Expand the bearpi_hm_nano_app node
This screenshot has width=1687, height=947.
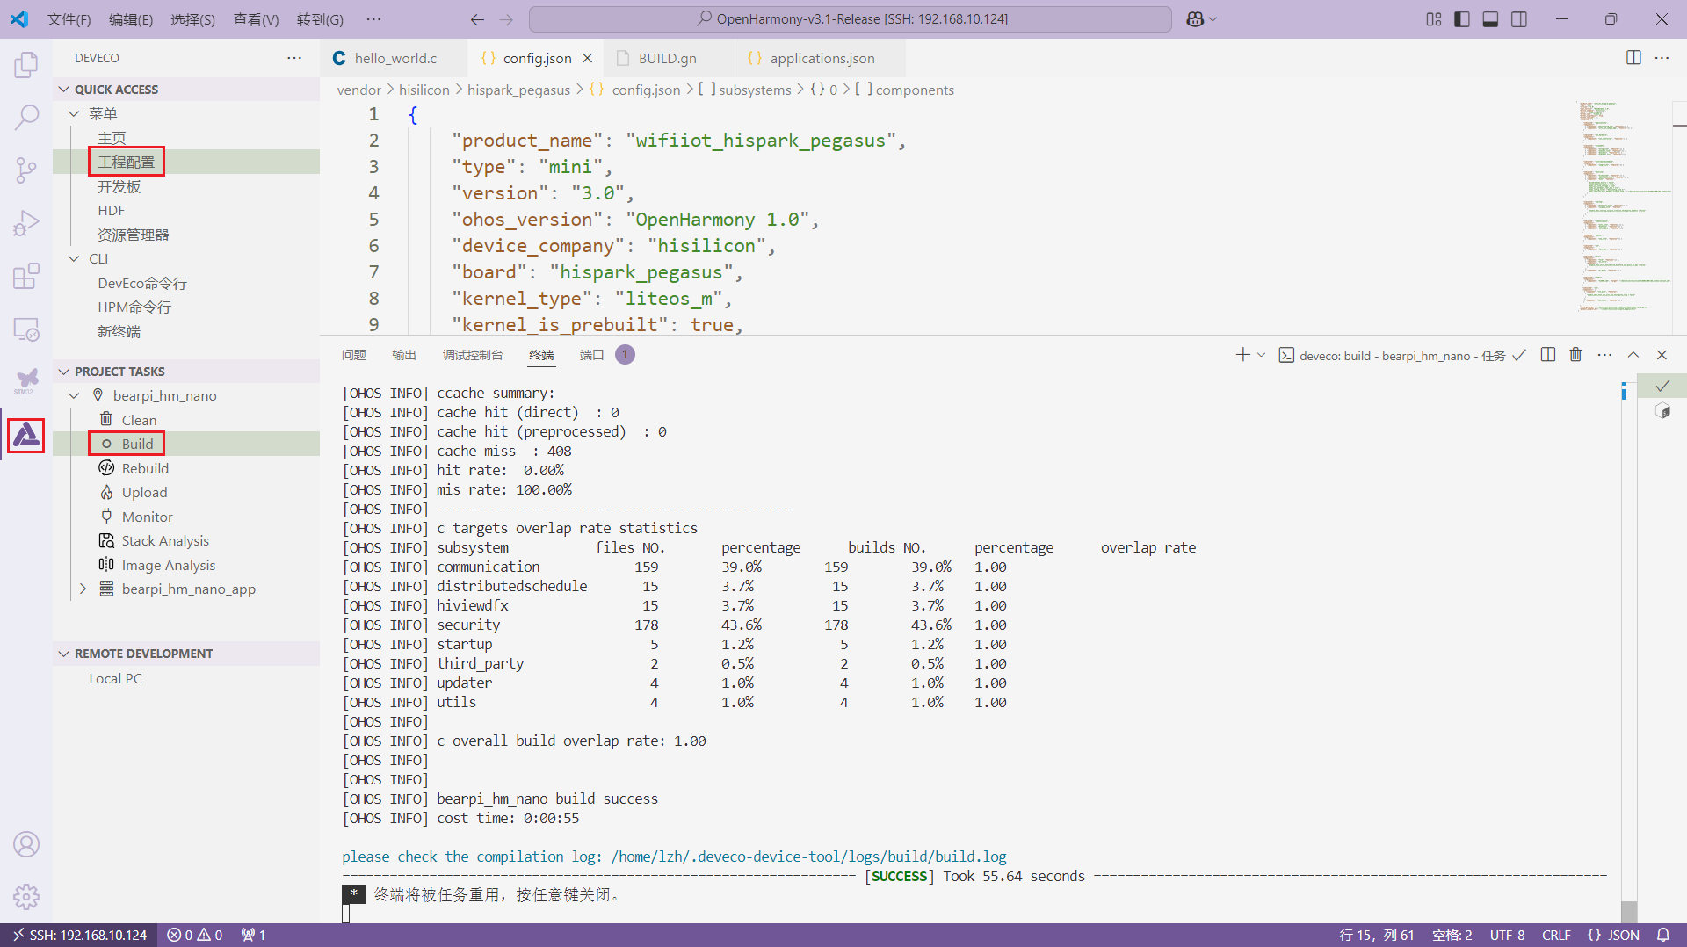click(x=83, y=589)
